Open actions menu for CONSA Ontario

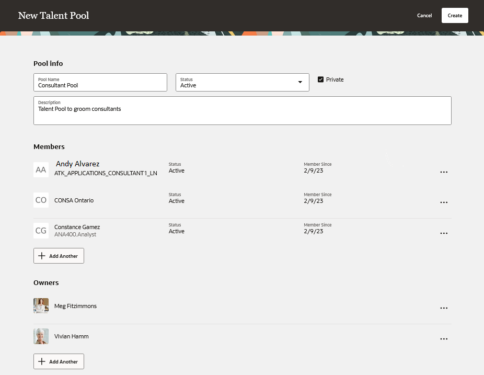coord(444,202)
